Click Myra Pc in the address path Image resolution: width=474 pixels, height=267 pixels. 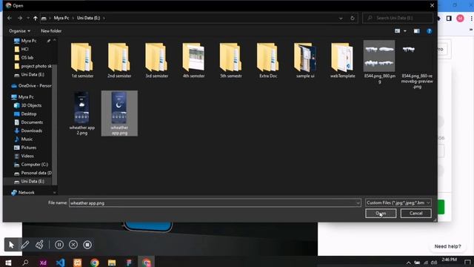coord(61,18)
